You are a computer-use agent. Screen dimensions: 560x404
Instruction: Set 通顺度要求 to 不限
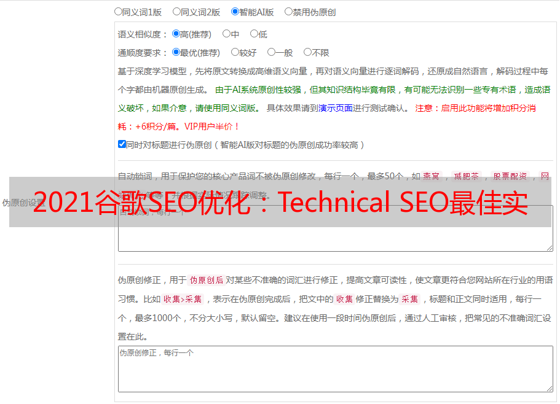[x=307, y=52]
